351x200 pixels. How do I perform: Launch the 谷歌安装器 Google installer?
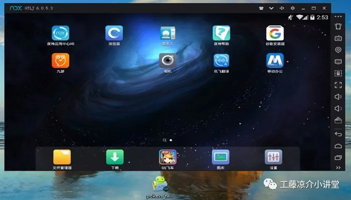[275, 33]
